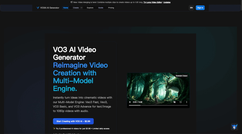This screenshot has width=242, height=134.
Task: Open the EN language selector
Action: pyautogui.click(x=191, y=8)
